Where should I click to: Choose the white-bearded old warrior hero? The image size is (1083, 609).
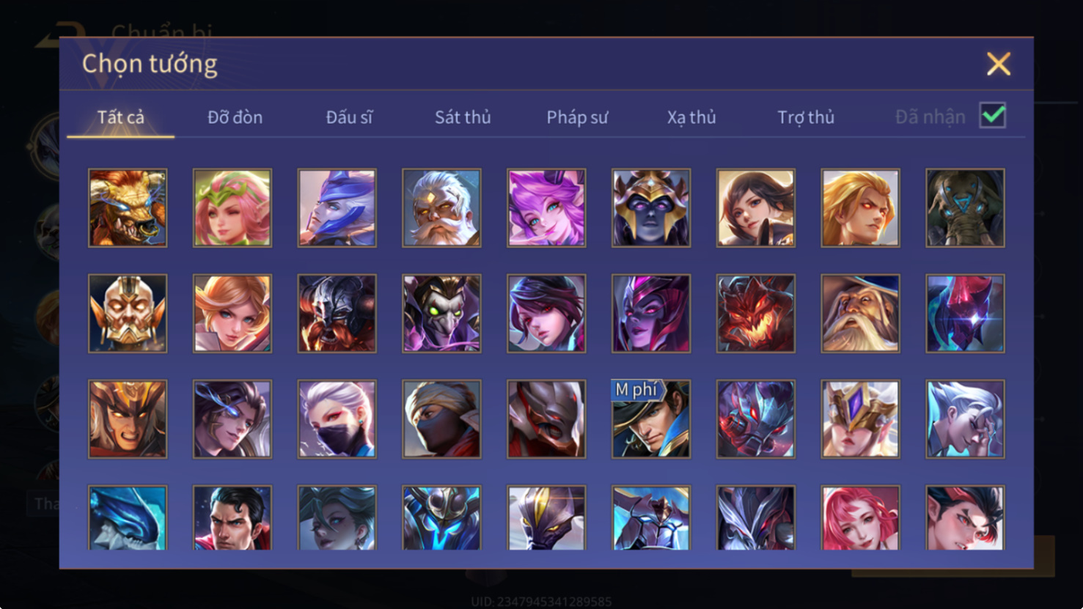[x=441, y=208]
